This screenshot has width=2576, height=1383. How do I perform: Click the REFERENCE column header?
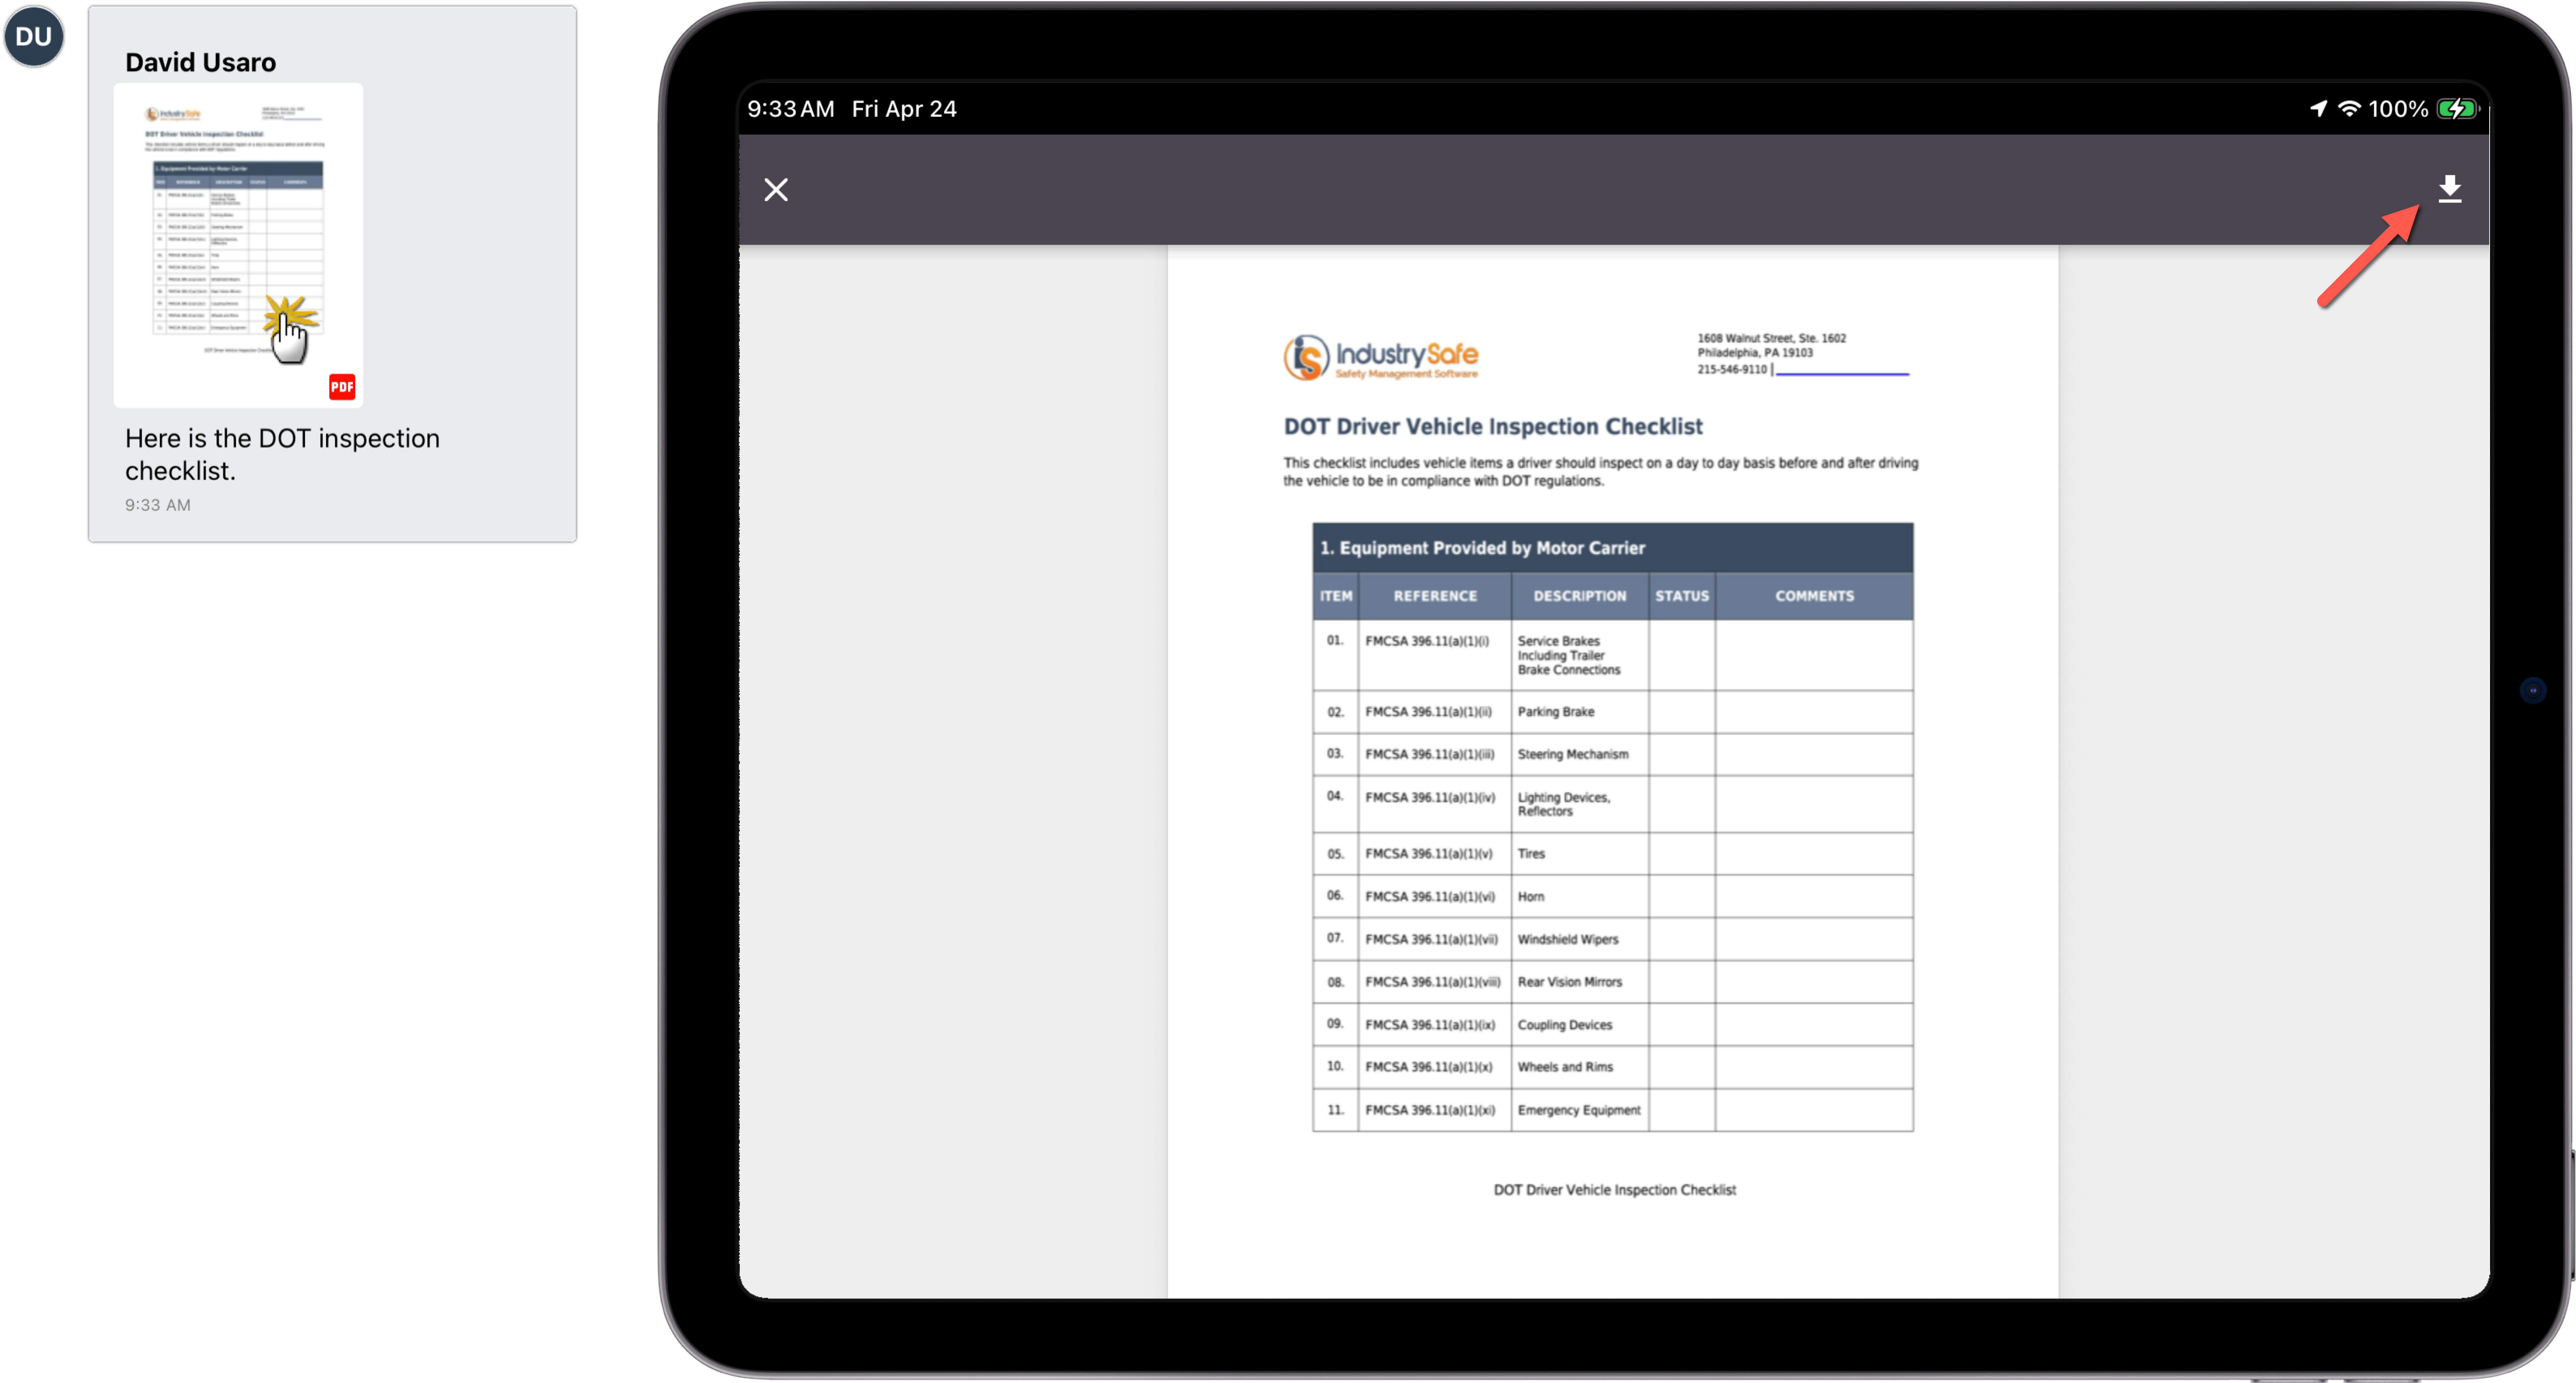[1435, 597]
